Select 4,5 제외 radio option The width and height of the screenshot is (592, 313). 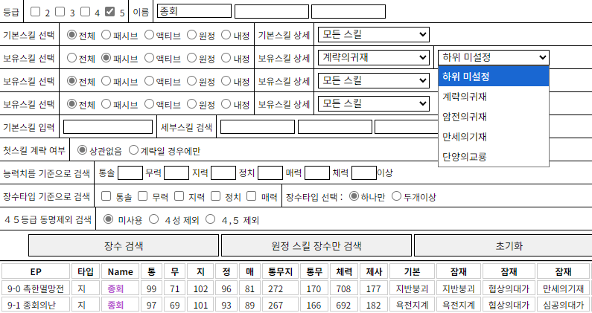pos(211,219)
